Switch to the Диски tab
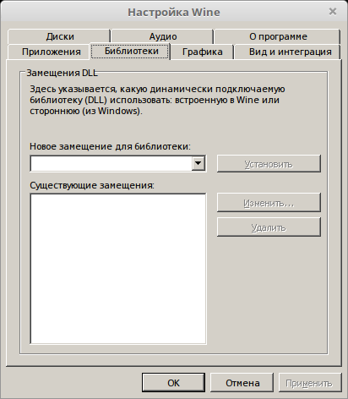 pos(59,36)
